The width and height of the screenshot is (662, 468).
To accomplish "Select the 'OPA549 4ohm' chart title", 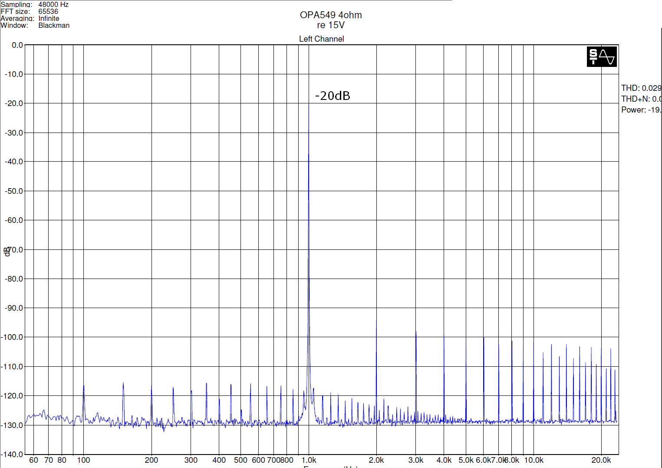I will coord(331,15).
